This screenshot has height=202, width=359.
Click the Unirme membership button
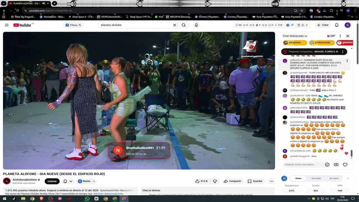coord(52,181)
